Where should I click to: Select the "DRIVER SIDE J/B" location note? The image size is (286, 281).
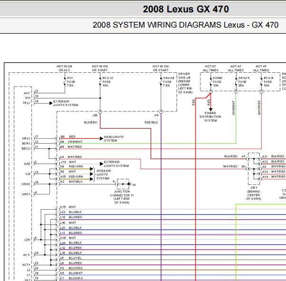(x=185, y=83)
